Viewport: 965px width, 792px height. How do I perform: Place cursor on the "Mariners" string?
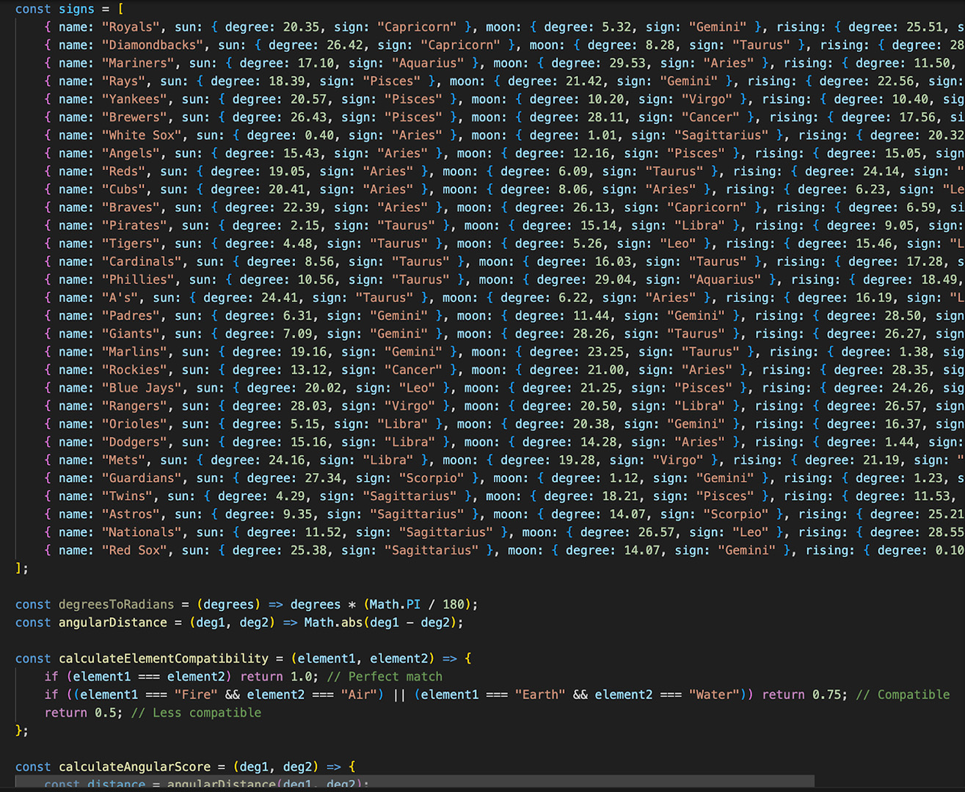tap(139, 63)
